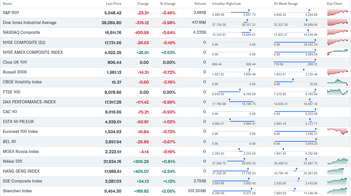Image resolution: width=351 pixels, height=196 pixels.
Task: Select Dow Jones change value -375.12
Action: (x=142, y=23)
